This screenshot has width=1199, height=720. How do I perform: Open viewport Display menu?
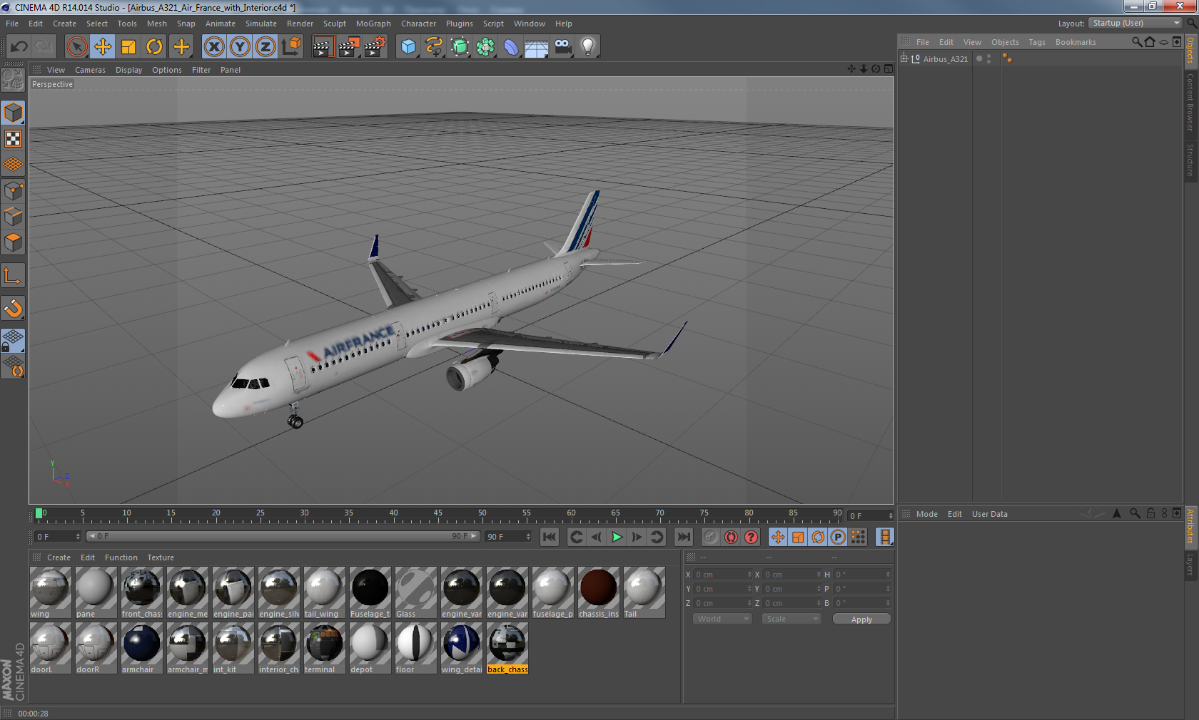[x=128, y=70]
